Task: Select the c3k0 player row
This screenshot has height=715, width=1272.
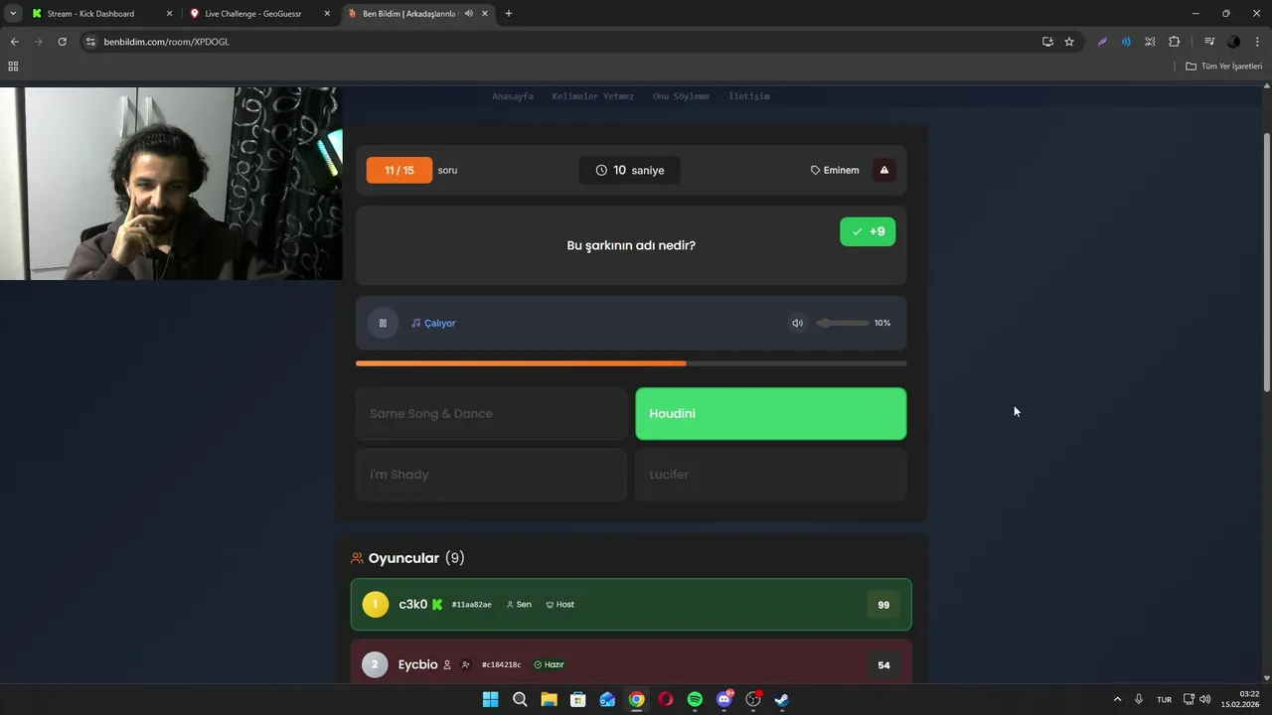Action: click(631, 604)
